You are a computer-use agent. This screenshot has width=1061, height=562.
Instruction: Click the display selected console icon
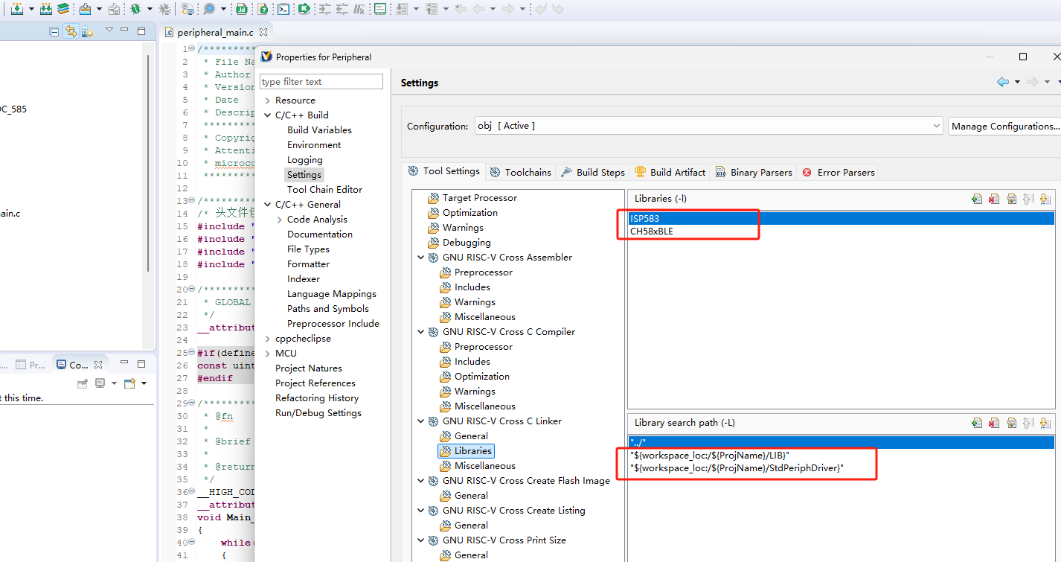pyautogui.click(x=100, y=383)
